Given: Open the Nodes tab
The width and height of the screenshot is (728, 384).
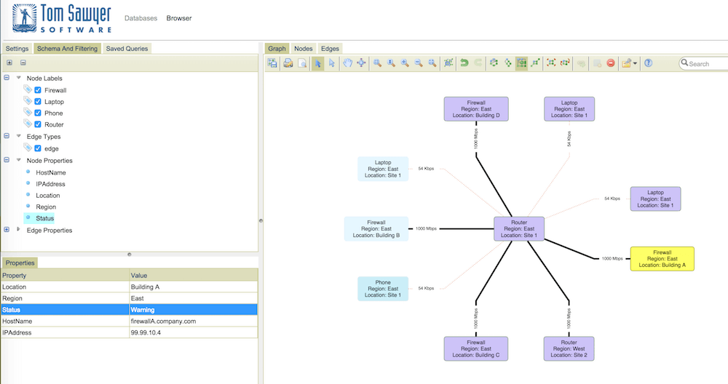Looking at the screenshot, I should (x=303, y=49).
